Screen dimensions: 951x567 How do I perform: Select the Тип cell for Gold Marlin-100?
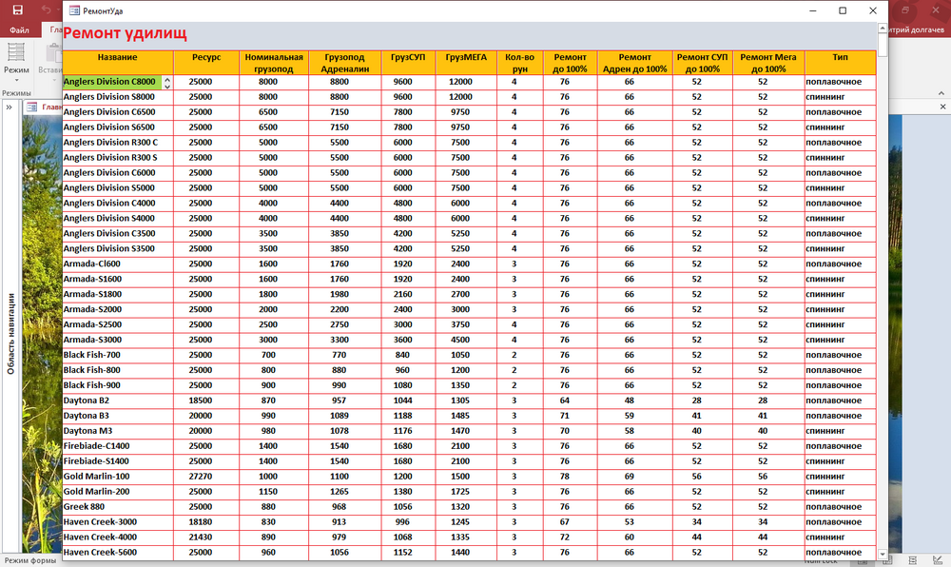[840, 476]
